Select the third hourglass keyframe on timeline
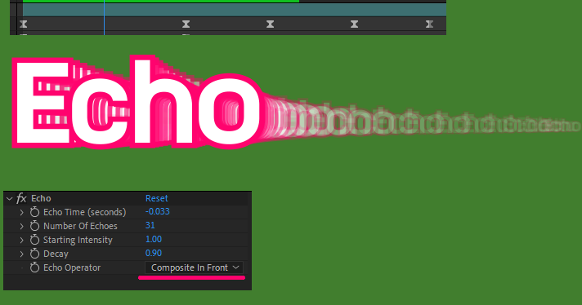The height and width of the screenshot is (305, 582). point(271,24)
